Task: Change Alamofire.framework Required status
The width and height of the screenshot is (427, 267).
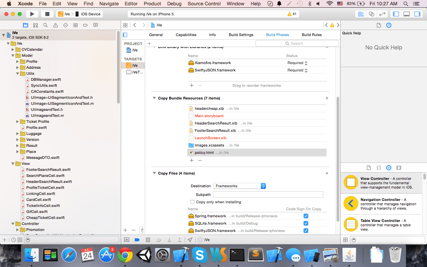Action: point(298,63)
